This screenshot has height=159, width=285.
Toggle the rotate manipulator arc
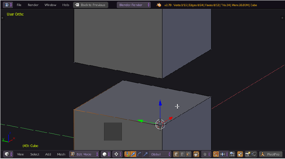tap(139, 154)
